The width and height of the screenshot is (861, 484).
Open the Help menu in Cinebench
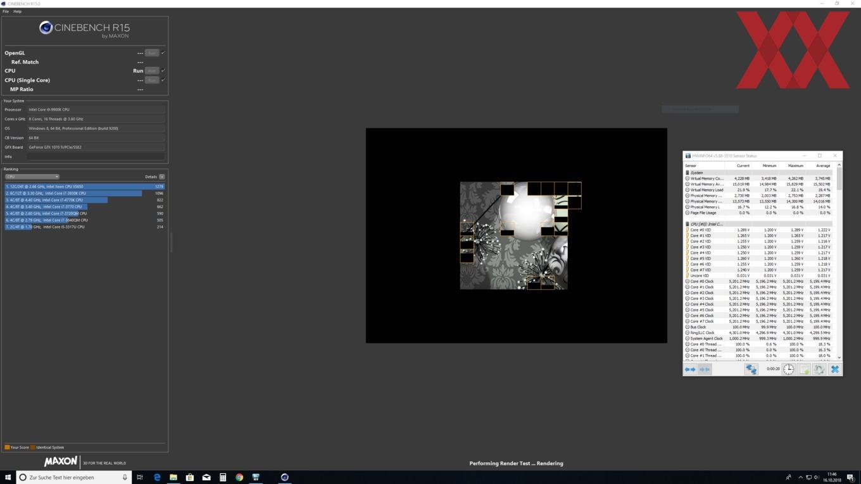click(x=17, y=11)
